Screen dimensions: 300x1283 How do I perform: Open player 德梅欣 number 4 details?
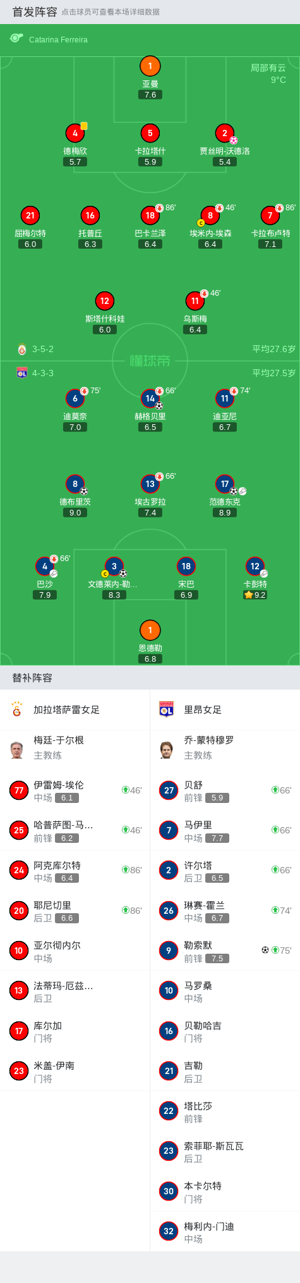tap(75, 133)
